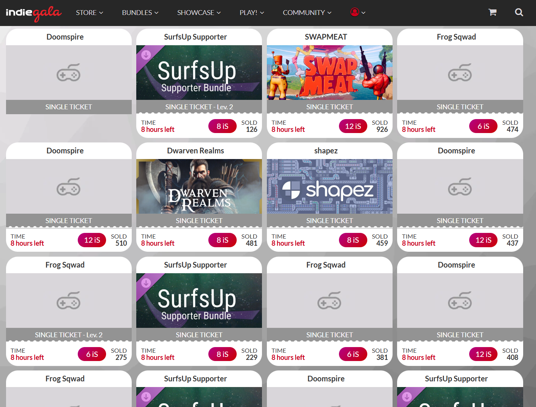This screenshot has height=407, width=536.
Task: Click the gamepad icon on Doomspire card with 510 sold
Action: (69, 187)
